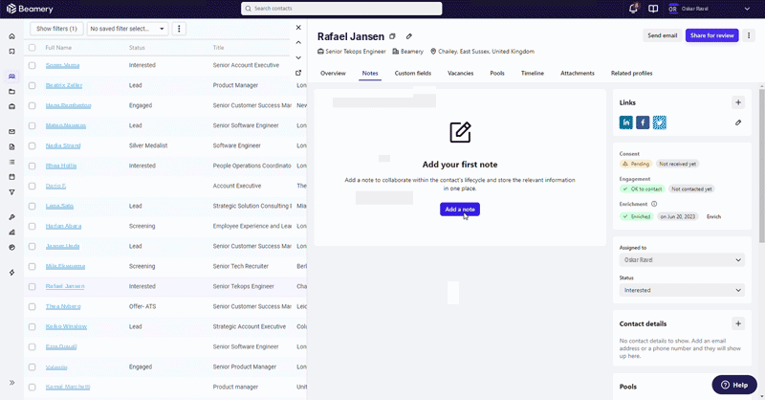Sort by the Full Name column header
The width and height of the screenshot is (765, 400).
[x=58, y=48]
